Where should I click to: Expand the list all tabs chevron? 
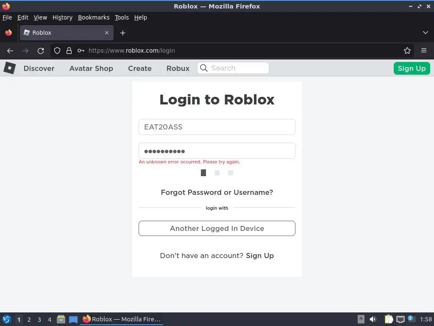coord(426,33)
